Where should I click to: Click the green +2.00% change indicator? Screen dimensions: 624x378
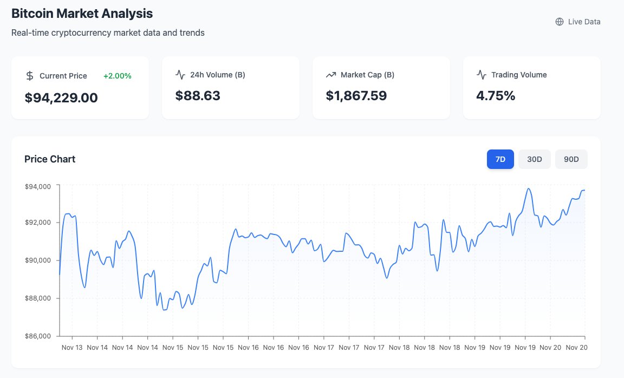(117, 76)
